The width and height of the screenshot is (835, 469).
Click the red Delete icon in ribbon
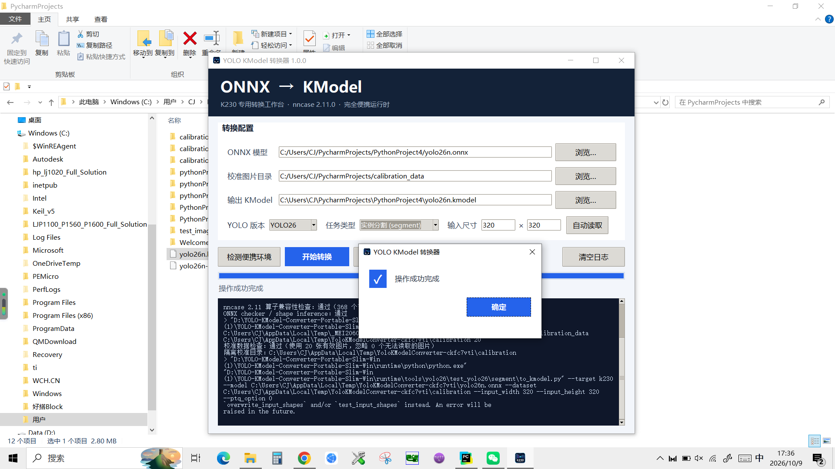click(190, 39)
